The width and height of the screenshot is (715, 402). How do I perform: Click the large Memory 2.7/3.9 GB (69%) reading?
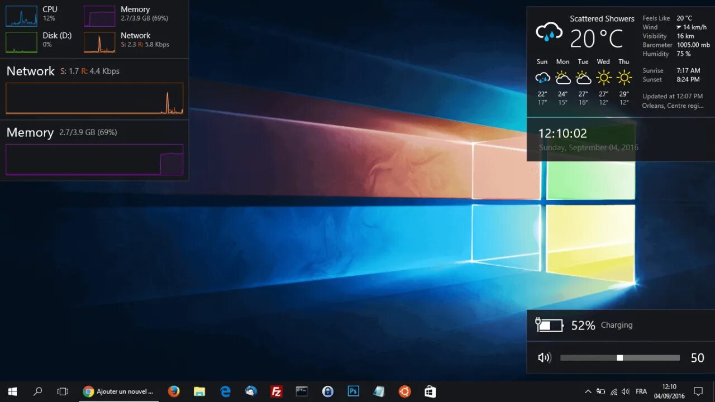coord(88,133)
